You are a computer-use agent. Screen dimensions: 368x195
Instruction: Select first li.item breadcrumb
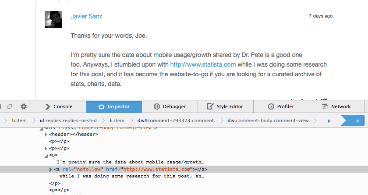[19, 121]
